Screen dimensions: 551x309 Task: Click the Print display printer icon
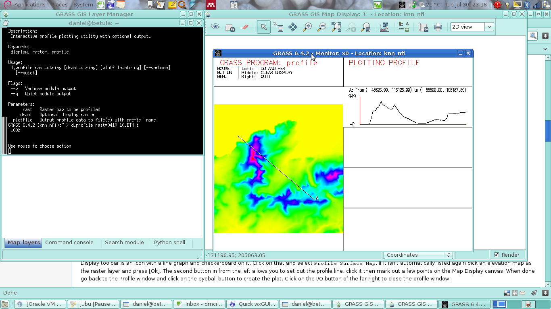438,27
